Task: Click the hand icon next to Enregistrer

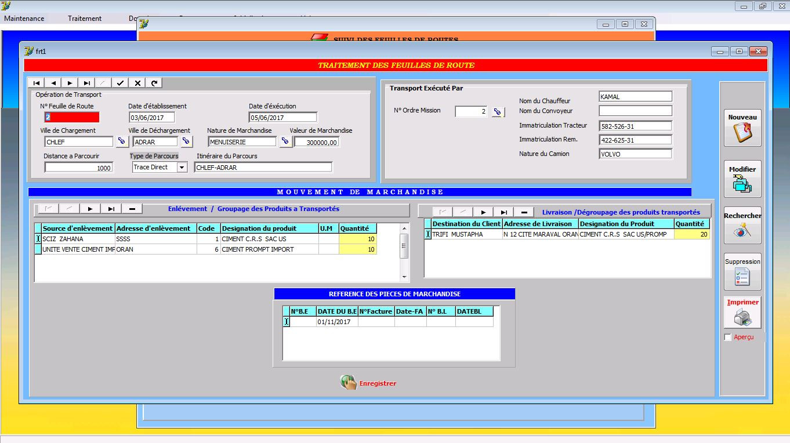Action: click(348, 382)
